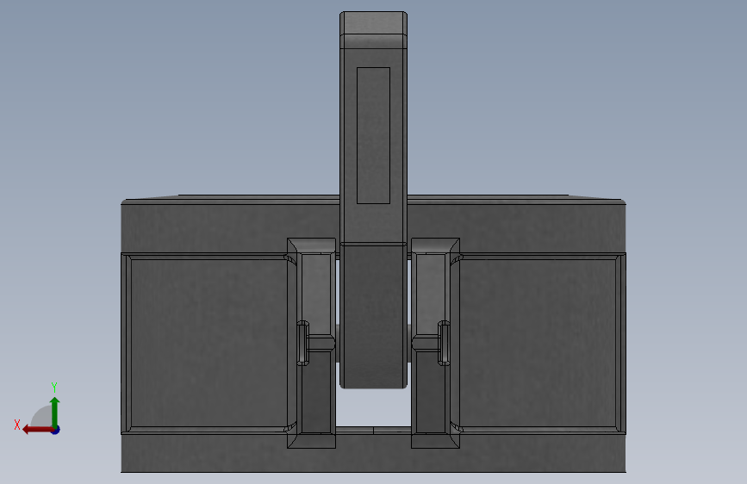
Task: Select the right slotted pin on the bracket
Action: pos(444,344)
